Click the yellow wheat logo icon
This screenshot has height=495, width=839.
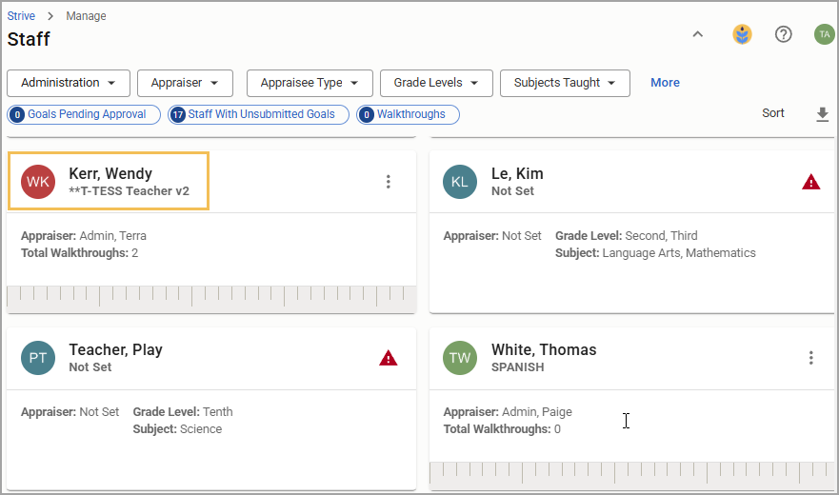point(742,35)
